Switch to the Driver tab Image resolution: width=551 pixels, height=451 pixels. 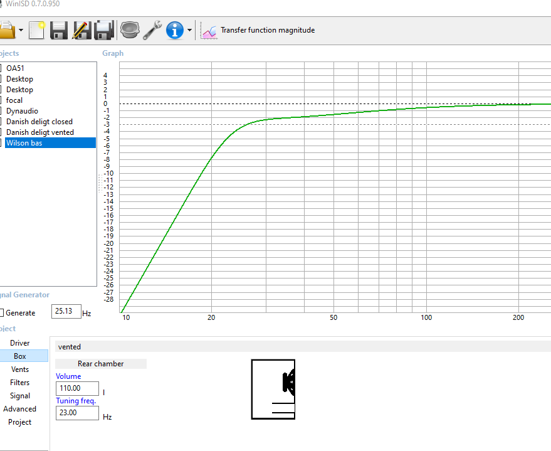[19, 342]
